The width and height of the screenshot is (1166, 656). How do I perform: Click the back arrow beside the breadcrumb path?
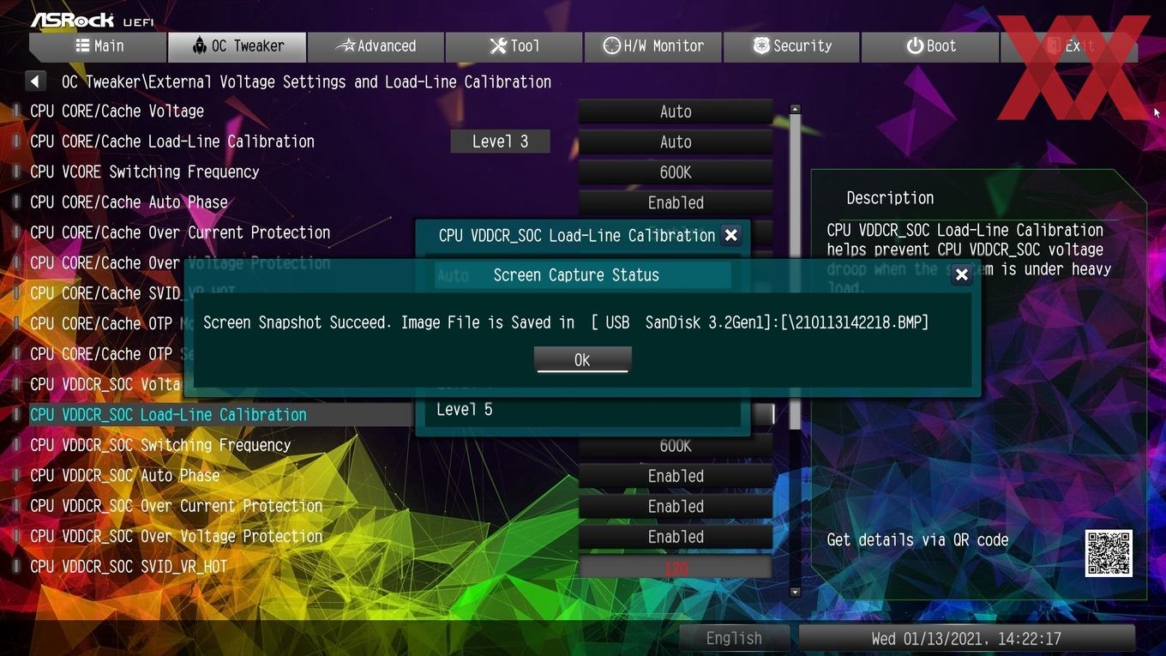(x=35, y=81)
